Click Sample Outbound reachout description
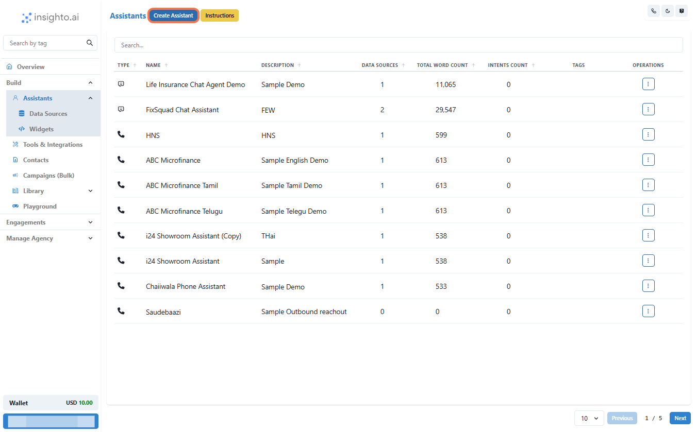This screenshot has width=697, height=432. [304, 312]
